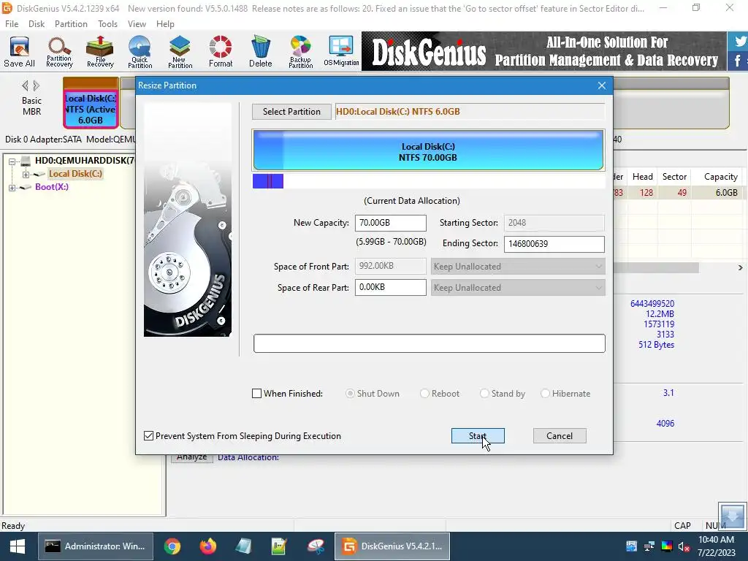Click the New Partition icon

coord(180,52)
